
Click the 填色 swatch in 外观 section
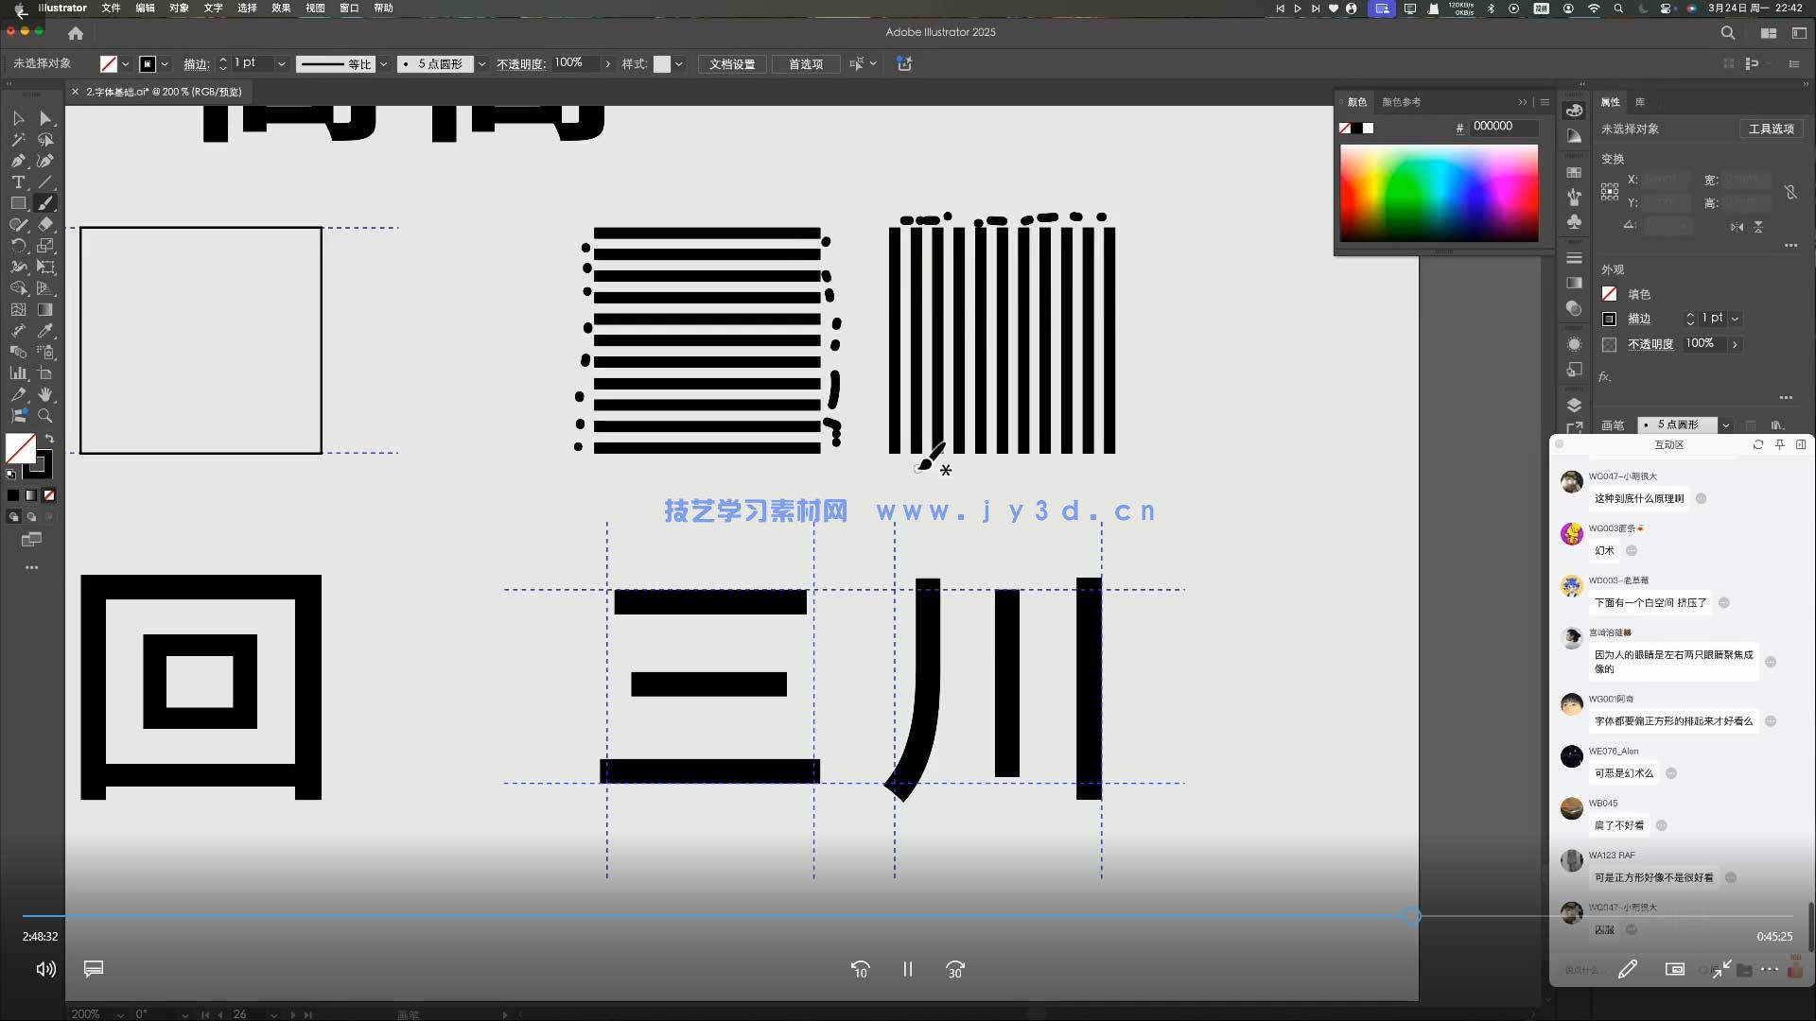coord(1610,294)
